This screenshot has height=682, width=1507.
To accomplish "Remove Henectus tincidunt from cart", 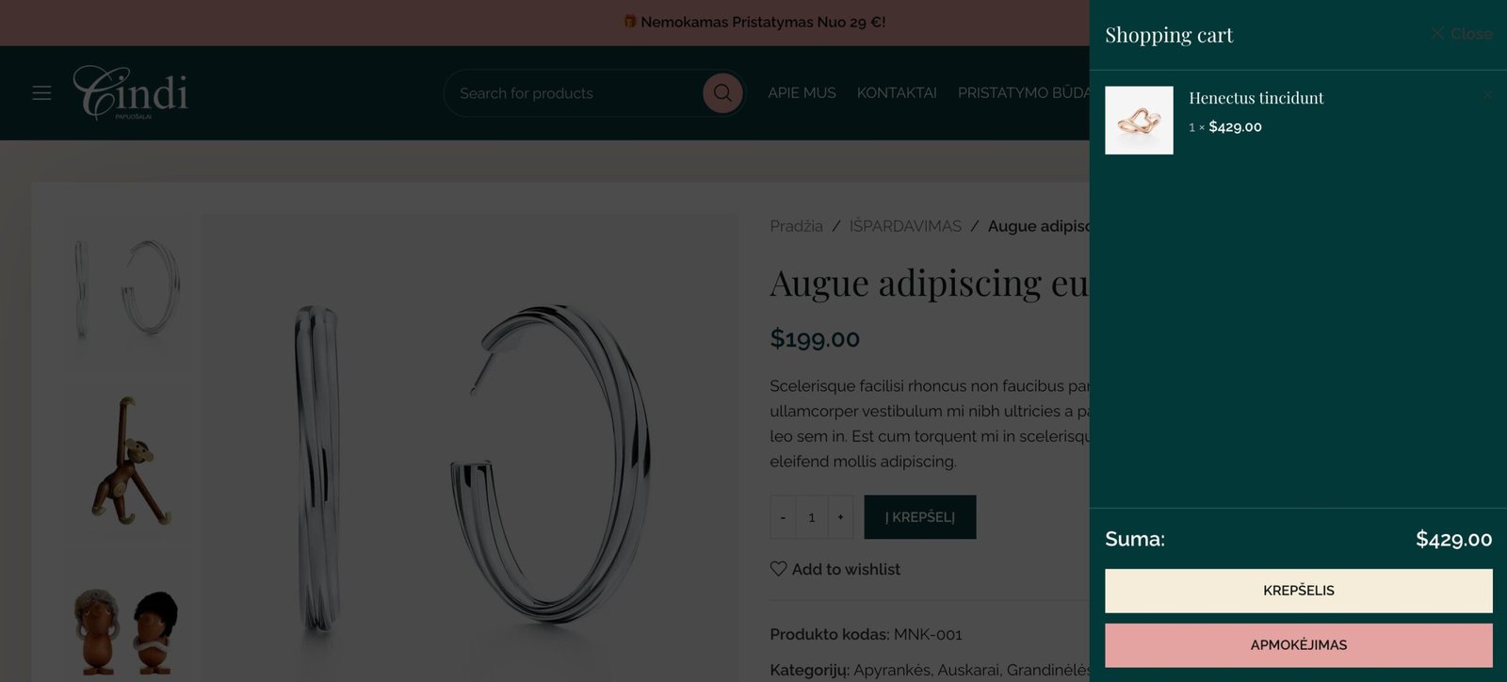I will coord(1486,95).
